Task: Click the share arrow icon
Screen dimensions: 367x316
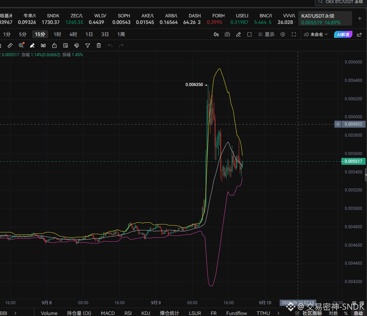Action: [x=359, y=34]
